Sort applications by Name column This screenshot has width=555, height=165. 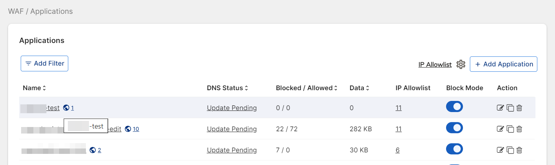tap(34, 88)
